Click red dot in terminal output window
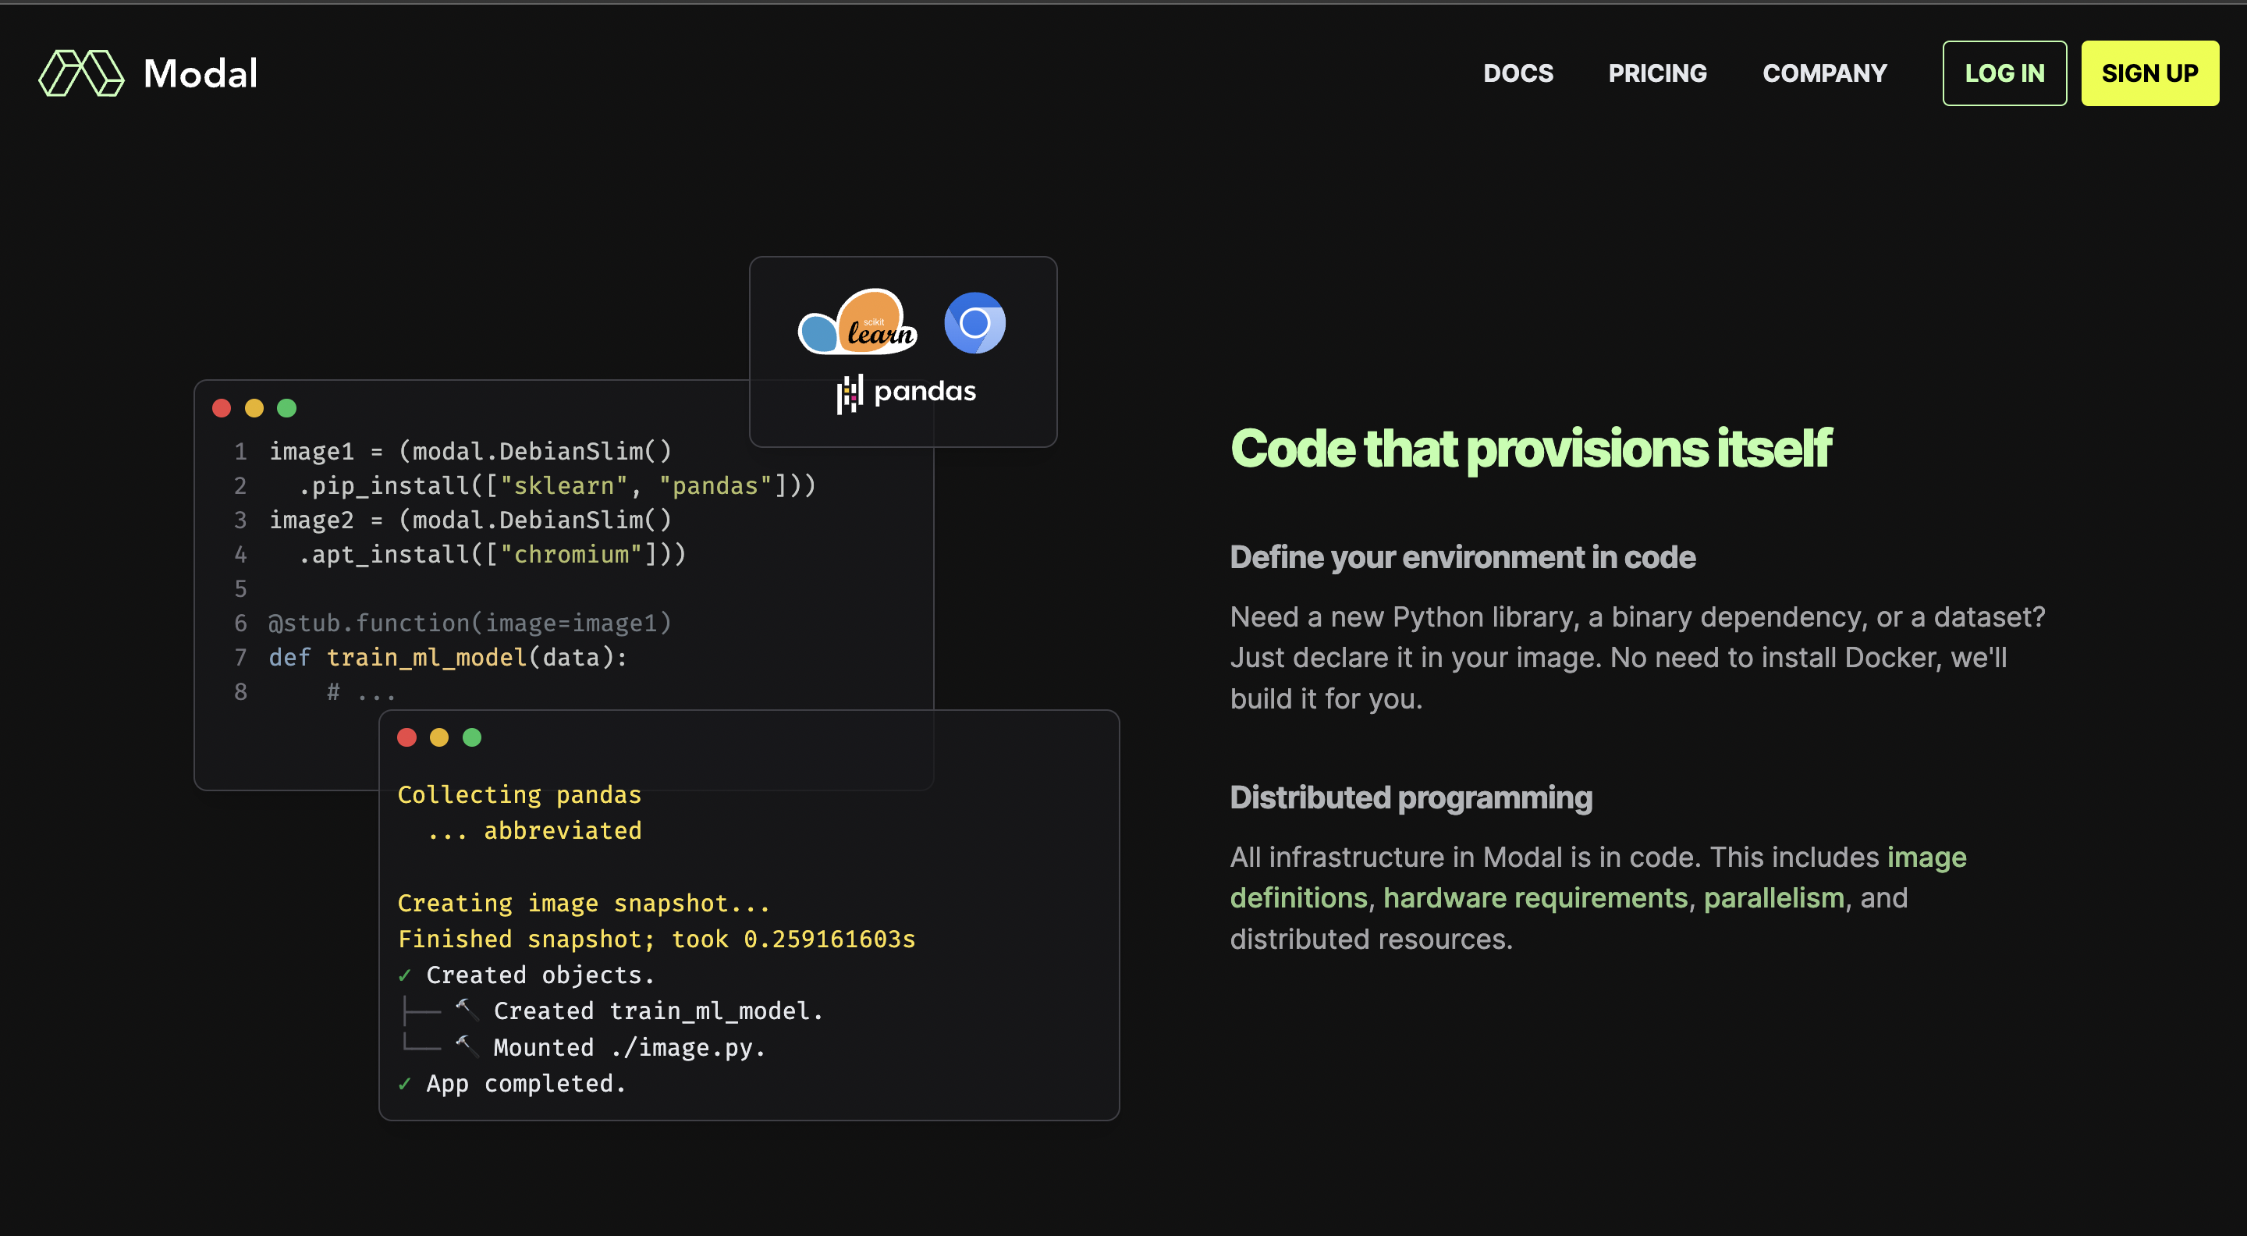The width and height of the screenshot is (2247, 1236). pos(406,738)
